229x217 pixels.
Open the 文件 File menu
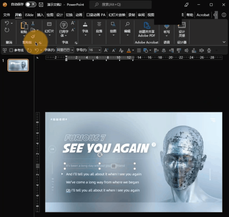(x=7, y=15)
